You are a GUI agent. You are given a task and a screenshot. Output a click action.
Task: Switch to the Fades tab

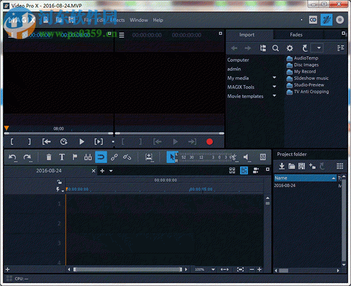point(296,35)
